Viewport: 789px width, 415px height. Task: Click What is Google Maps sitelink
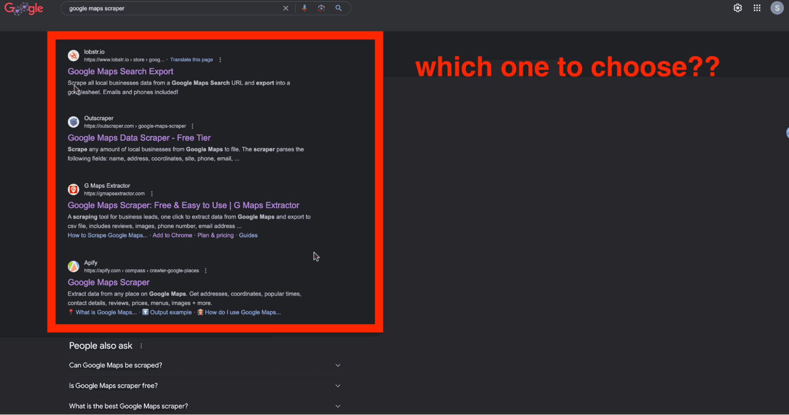[x=106, y=312]
